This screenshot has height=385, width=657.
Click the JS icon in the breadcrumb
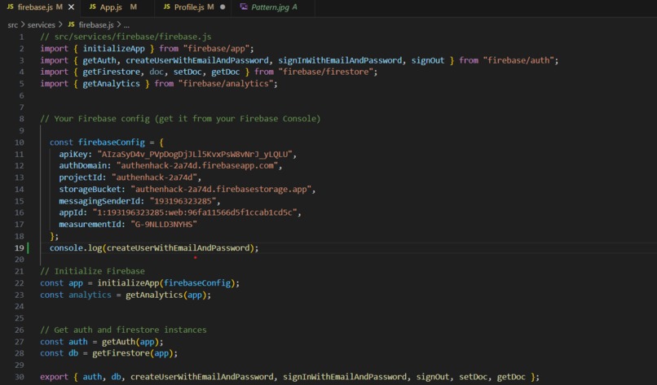(71, 24)
